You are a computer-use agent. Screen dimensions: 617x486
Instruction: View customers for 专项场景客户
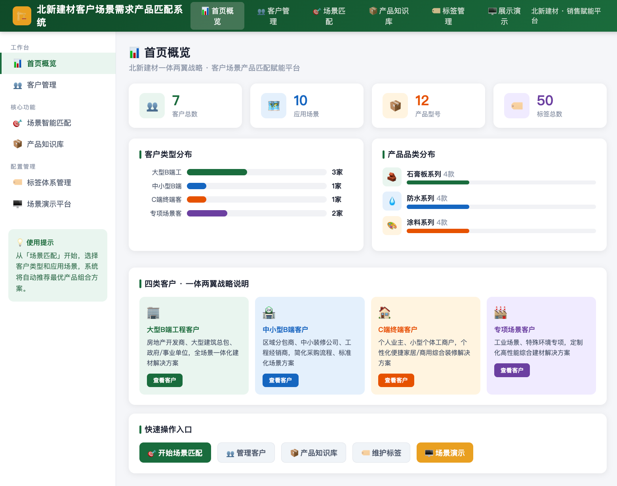click(x=512, y=370)
